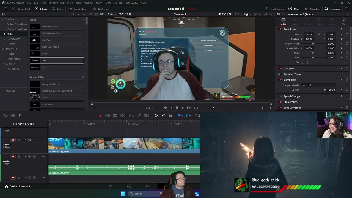This screenshot has height=198, width=352.
Task: Open the Playback menu
Action: (x=88, y=3)
